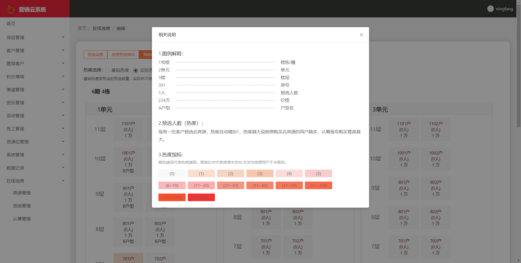Click the (31~40) heat swatch
This screenshot has width=521, height=263.
tap(260, 185)
